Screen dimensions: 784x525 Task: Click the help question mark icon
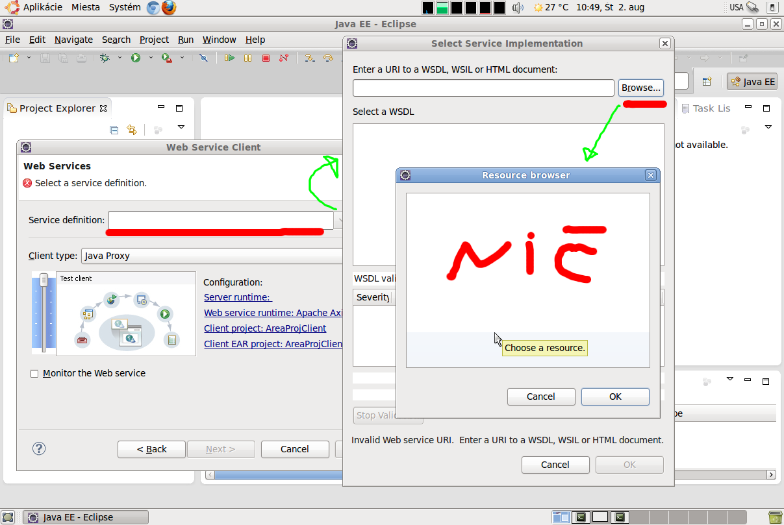[x=39, y=448]
